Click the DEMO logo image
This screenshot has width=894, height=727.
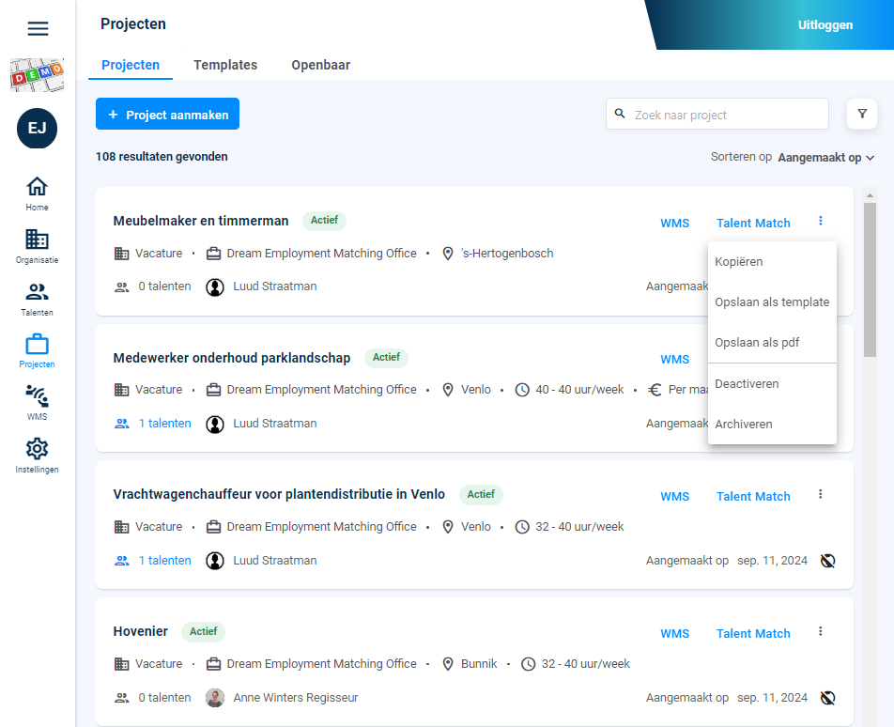coord(37,75)
